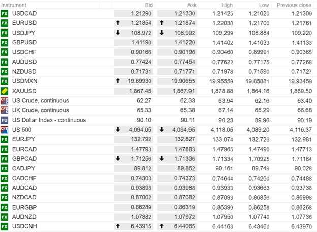Open the USDMXN instrument row

coord(25,81)
